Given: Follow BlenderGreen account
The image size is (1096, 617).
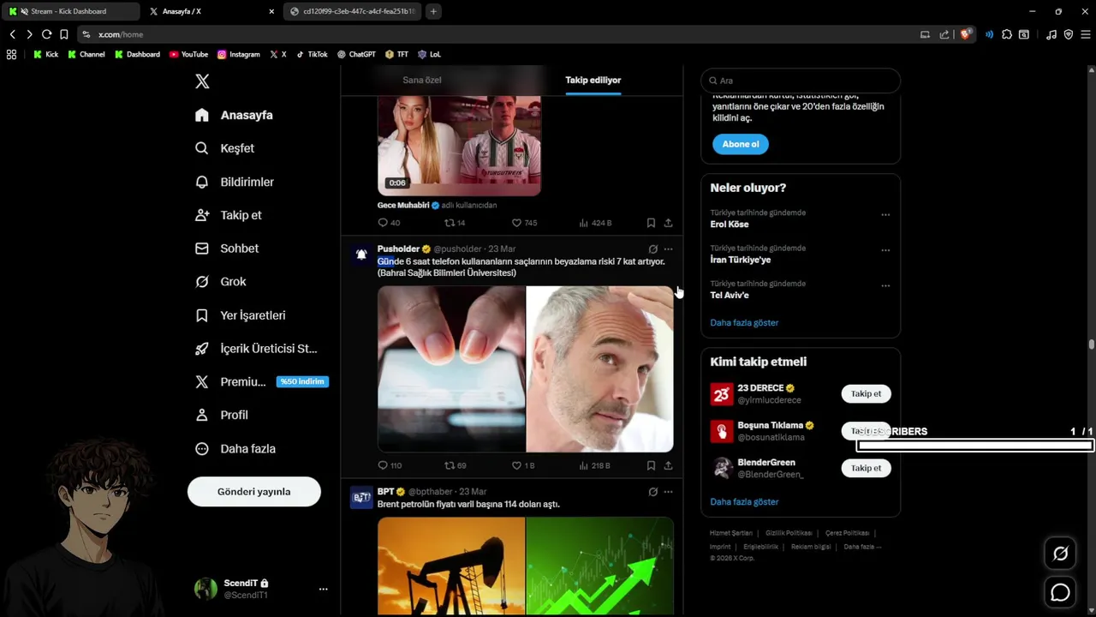Looking at the screenshot, I should [866, 468].
